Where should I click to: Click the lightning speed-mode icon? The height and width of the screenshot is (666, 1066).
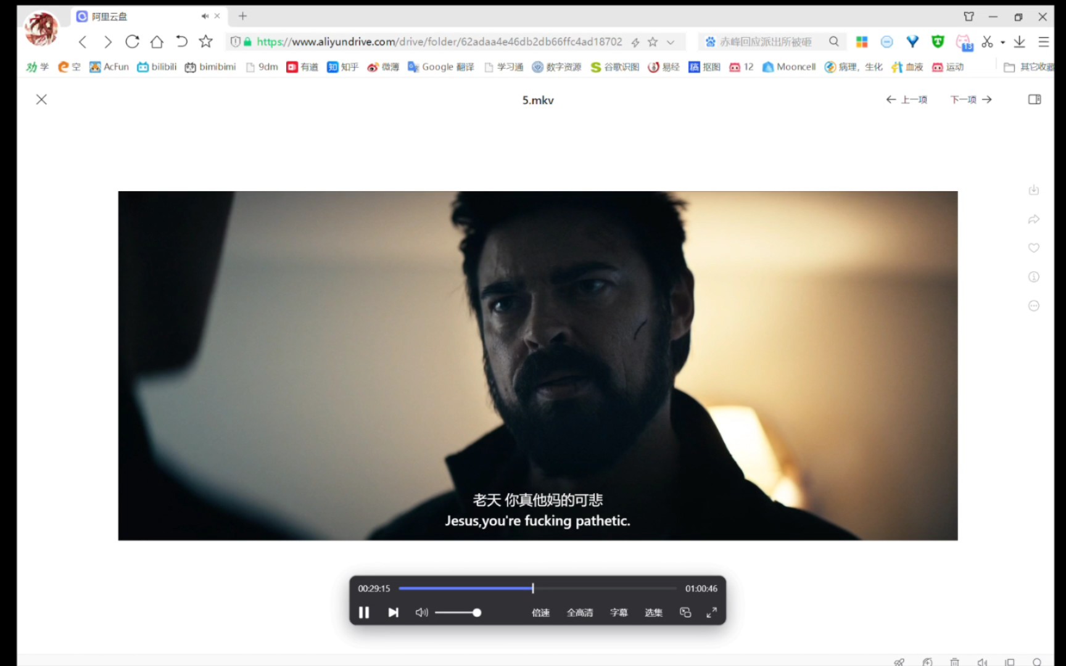click(635, 42)
